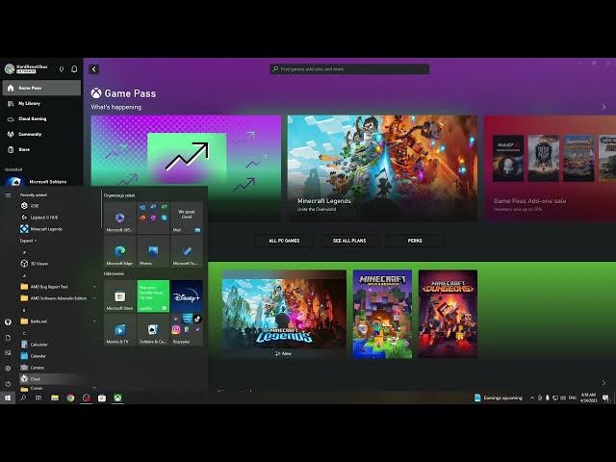Click the user account icon in Start rail
The image size is (616, 462).
click(8, 322)
